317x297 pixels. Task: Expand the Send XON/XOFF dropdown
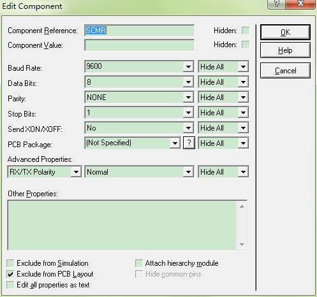[x=188, y=128]
